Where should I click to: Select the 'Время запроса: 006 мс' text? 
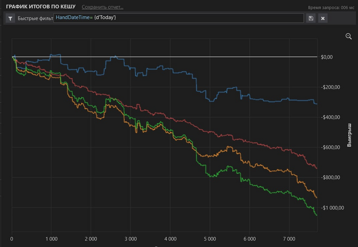click(331, 8)
